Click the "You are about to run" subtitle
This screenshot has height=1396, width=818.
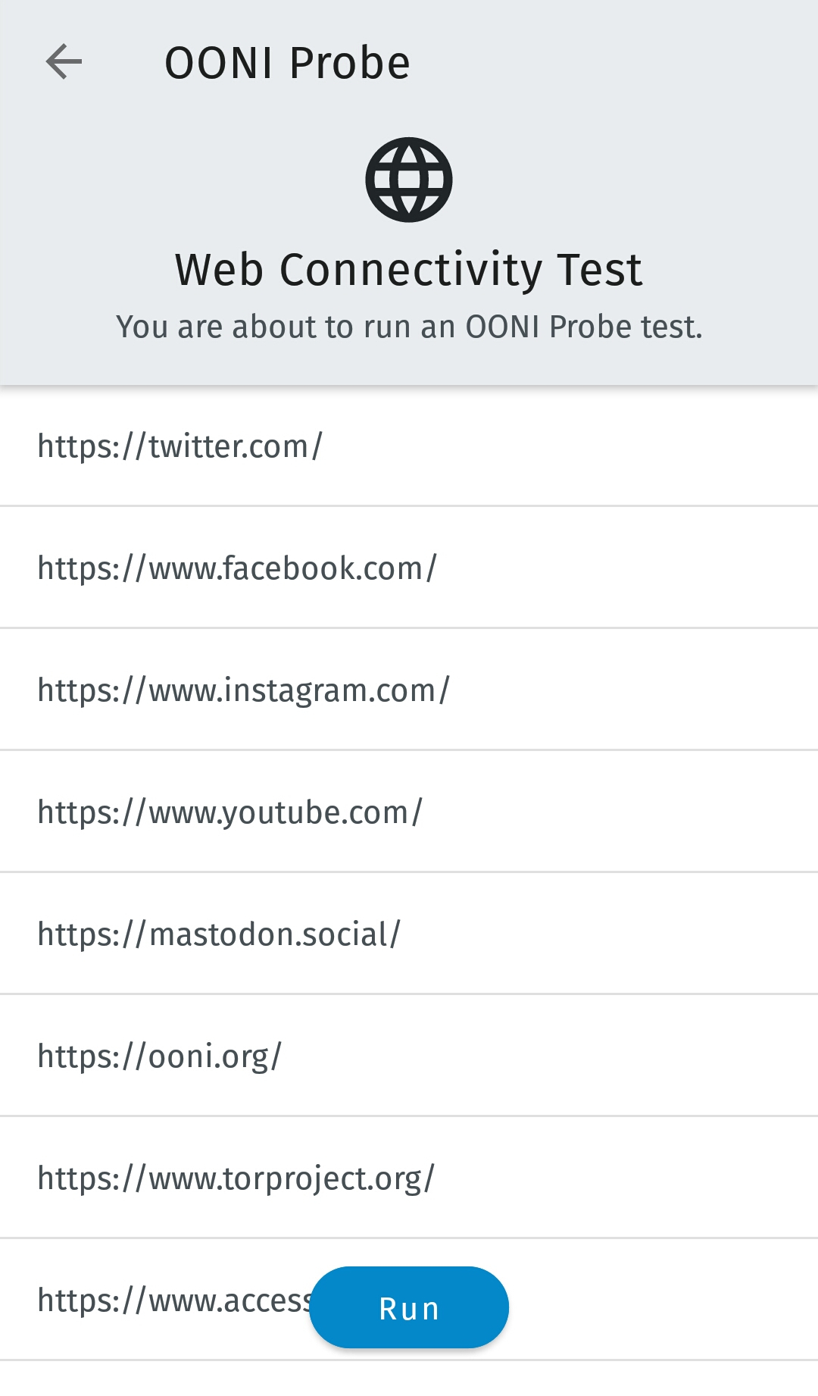[x=409, y=327]
